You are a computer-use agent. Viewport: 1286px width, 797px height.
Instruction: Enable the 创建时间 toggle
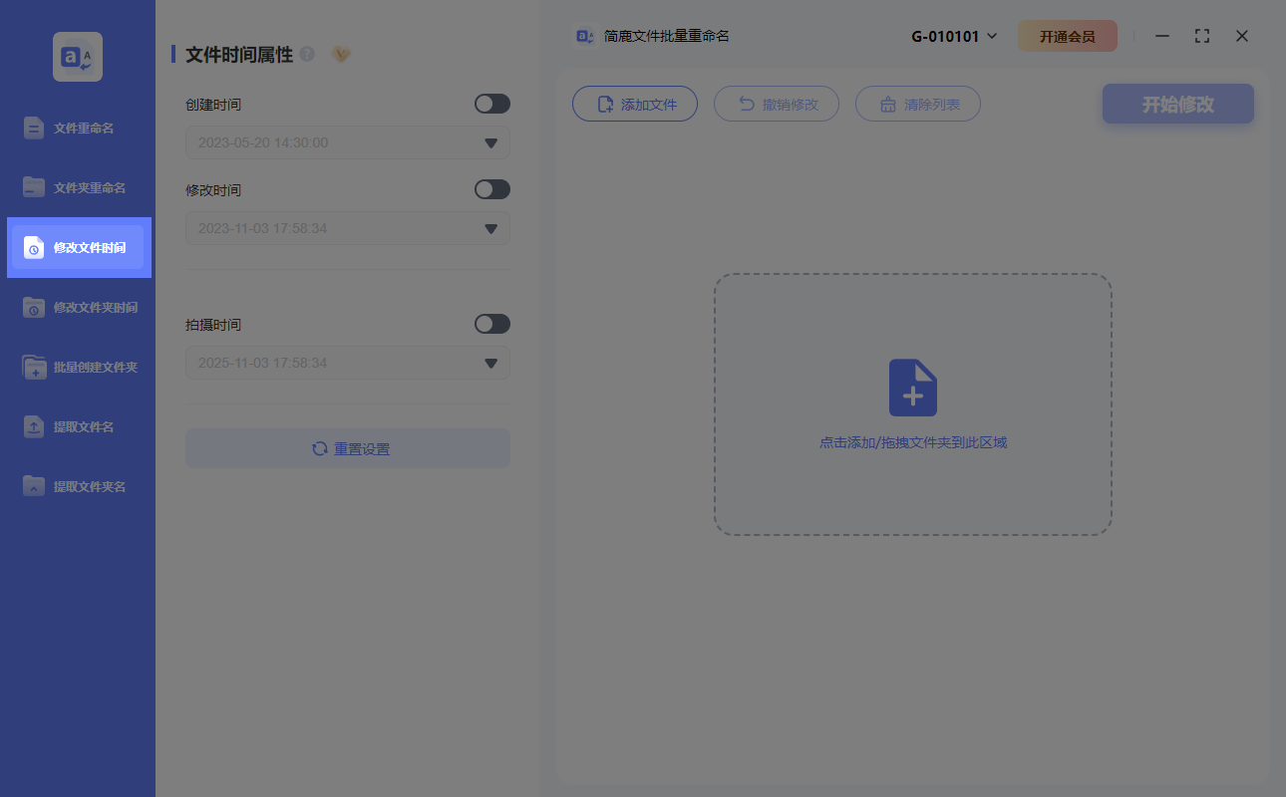click(491, 104)
